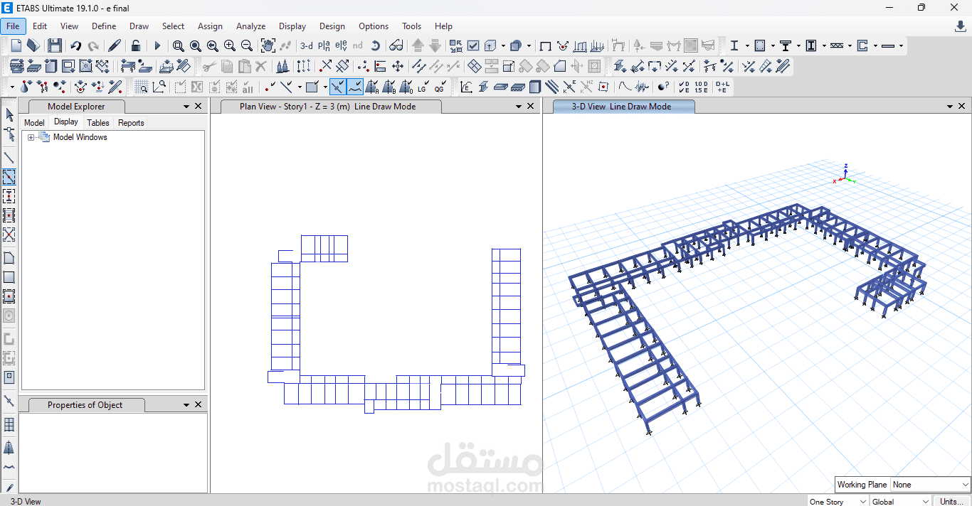This screenshot has height=506, width=972.
Task: Click the Select All icon
Action: point(247,87)
